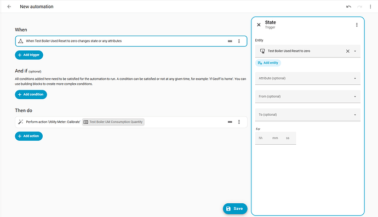Screen dimensions: 378x217
Task: Open trigger row three-dot menu
Action: pos(239,41)
